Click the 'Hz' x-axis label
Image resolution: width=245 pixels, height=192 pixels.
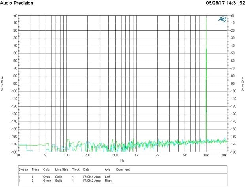(x=122, y=160)
